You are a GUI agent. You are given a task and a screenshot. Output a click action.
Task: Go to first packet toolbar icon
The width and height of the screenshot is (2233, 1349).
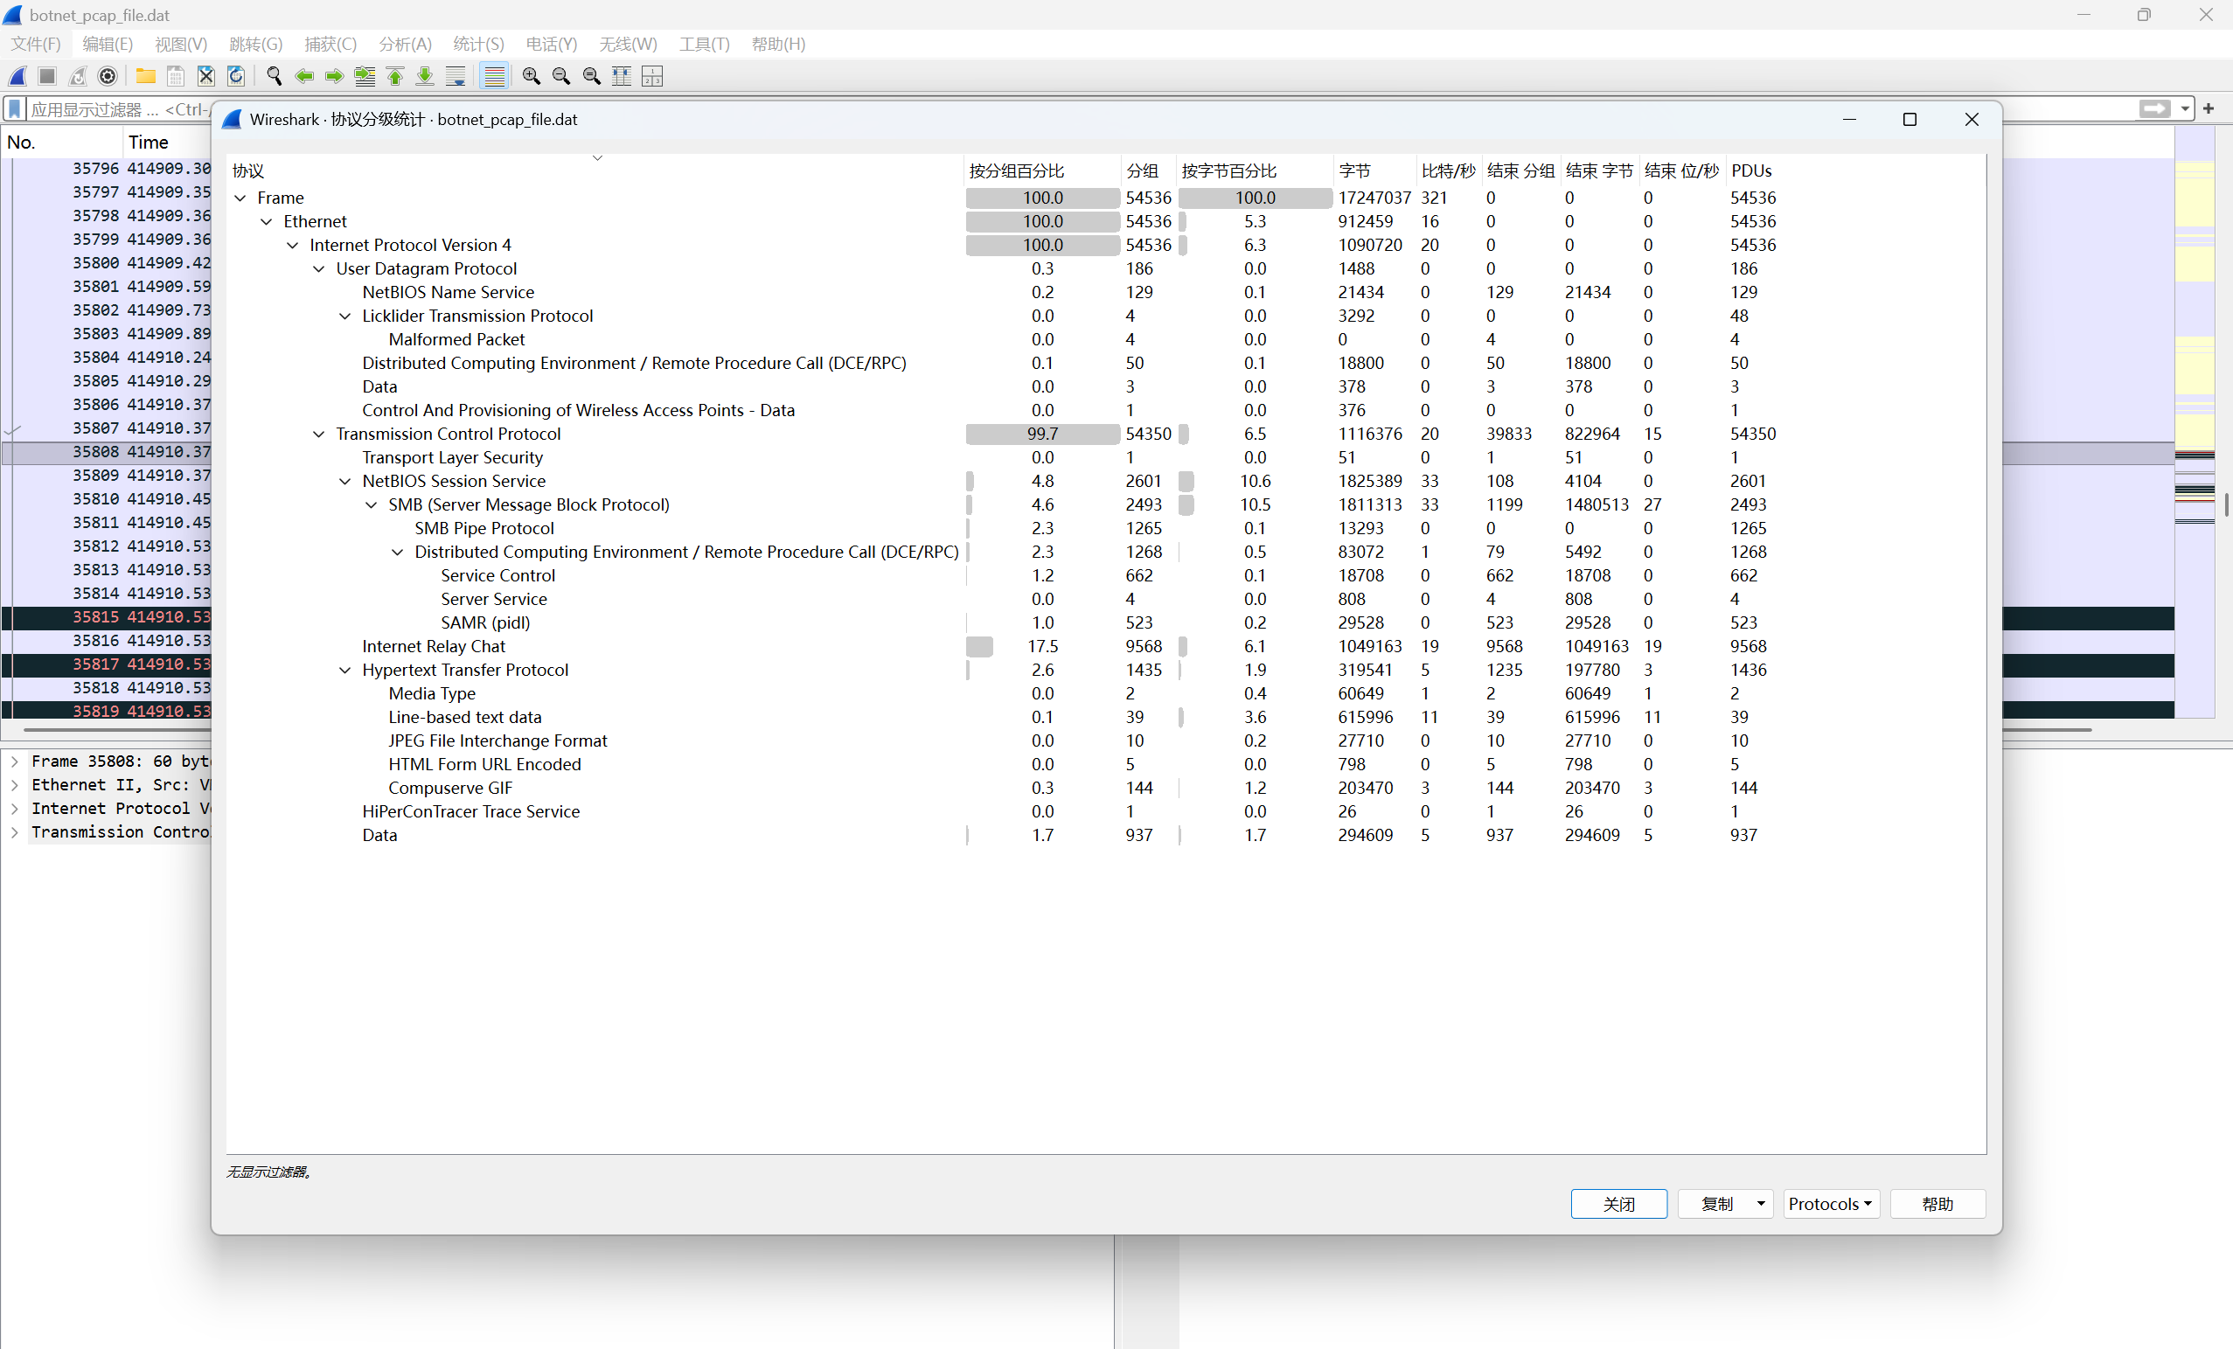[x=395, y=76]
